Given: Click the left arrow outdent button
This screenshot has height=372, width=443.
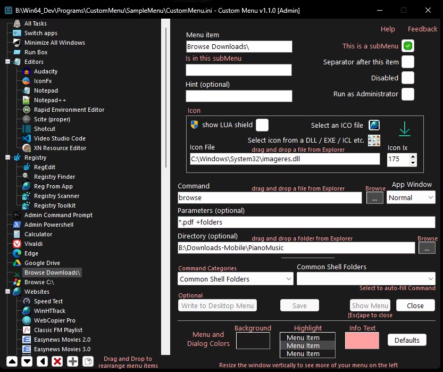Looking at the screenshot, I should 43,361.
